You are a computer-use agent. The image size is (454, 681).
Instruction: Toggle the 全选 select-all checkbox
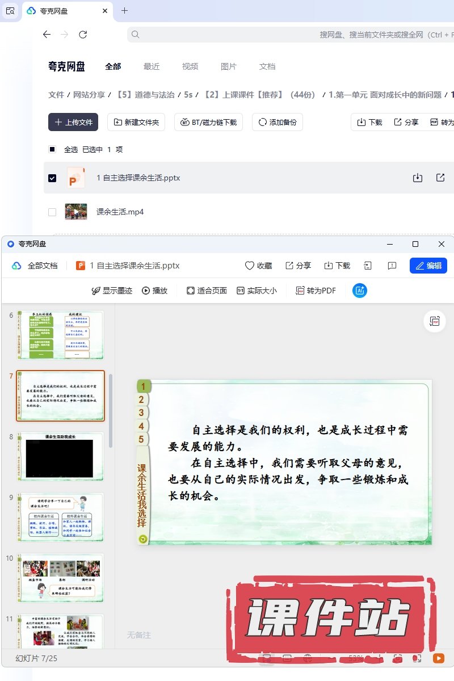coord(52,150)
